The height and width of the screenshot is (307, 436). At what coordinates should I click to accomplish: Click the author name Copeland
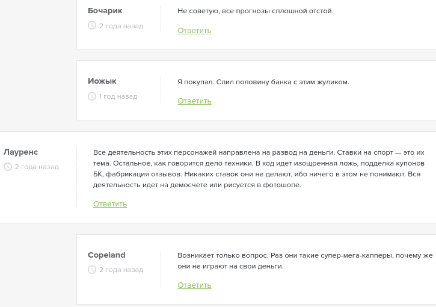(106, 255)
